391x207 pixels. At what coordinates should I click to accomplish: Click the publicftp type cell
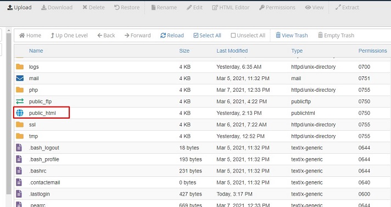(x=301, y=102)
